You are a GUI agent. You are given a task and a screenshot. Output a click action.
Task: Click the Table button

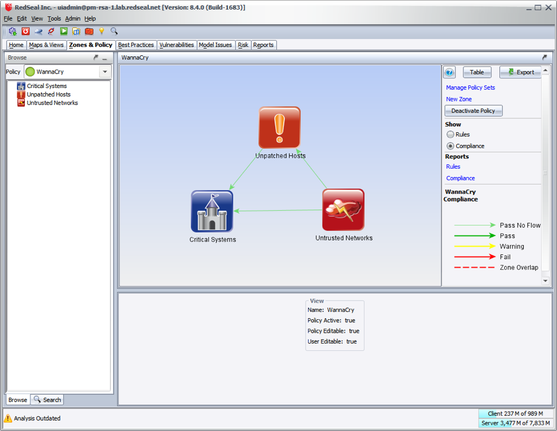point(477,72)
